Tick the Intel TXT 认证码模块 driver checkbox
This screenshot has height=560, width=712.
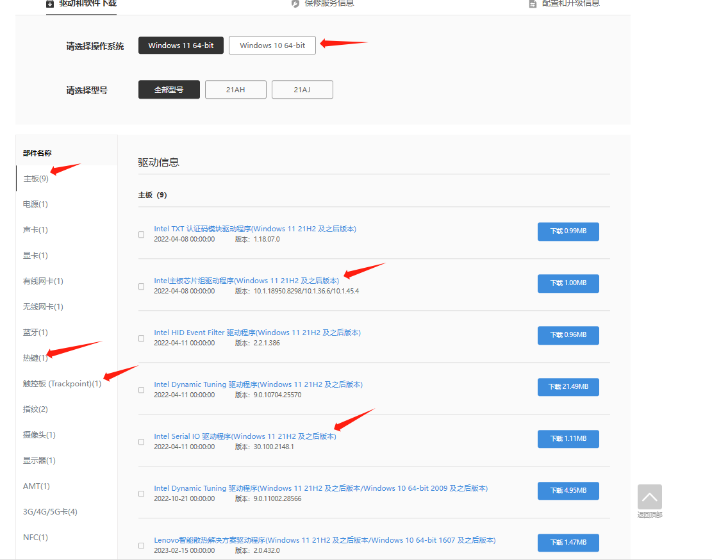(142, 235)
